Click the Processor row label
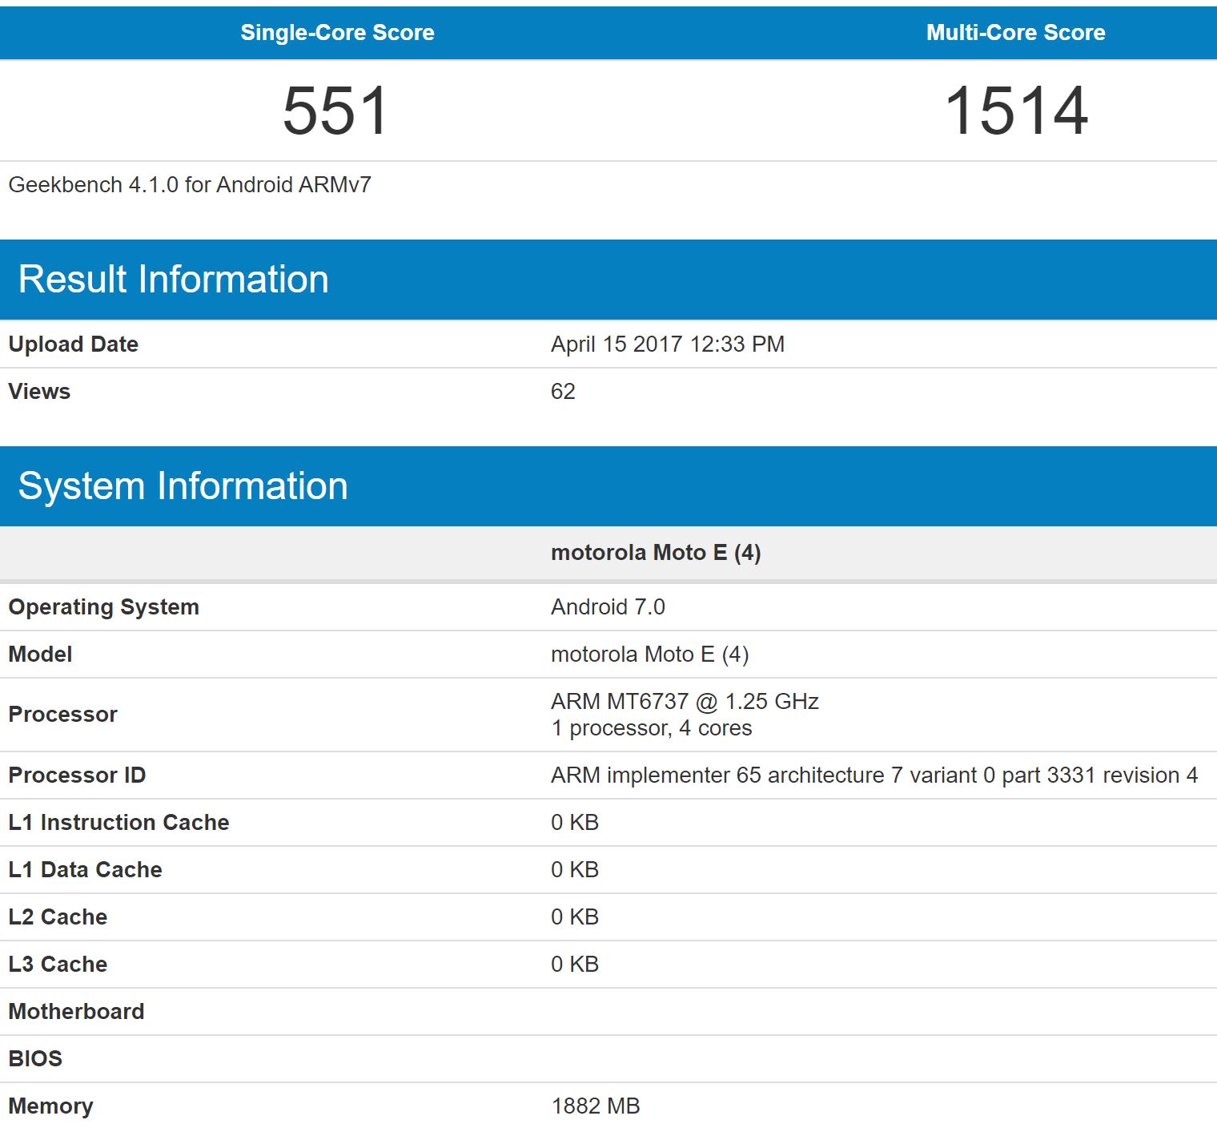Screen dimensions: 1217x1132 point(62,715)
